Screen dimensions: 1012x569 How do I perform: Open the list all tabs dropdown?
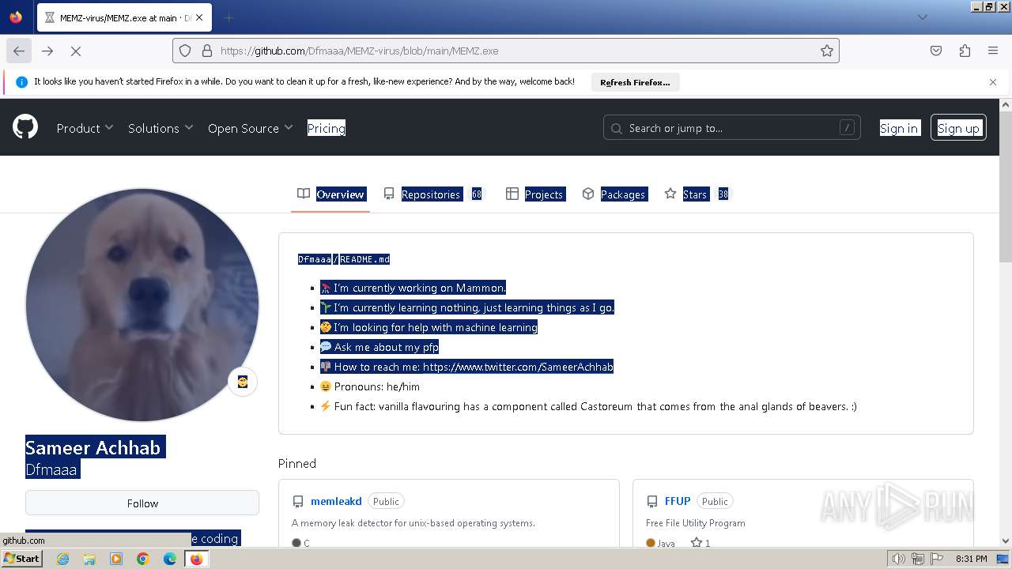(922, 17)
